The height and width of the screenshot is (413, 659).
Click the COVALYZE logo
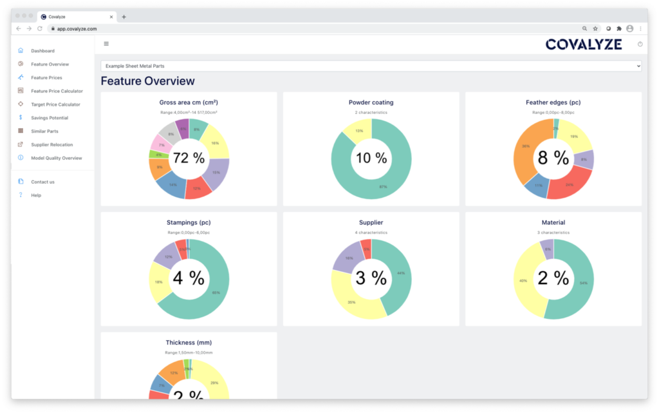pyautogui.click(x=584, y=44)
